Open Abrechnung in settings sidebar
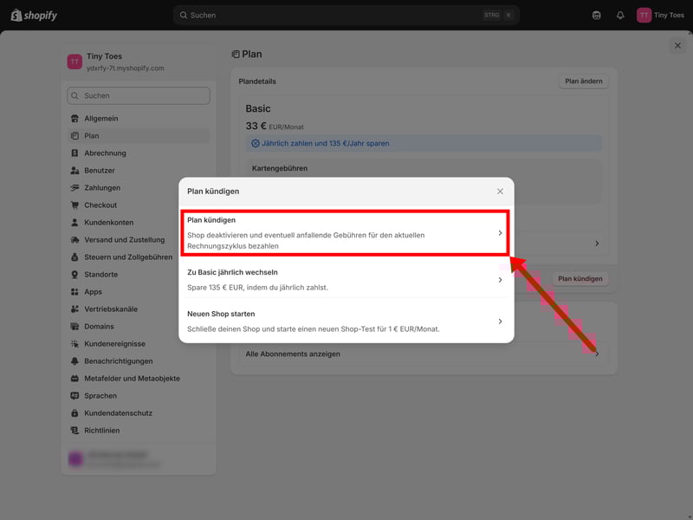693x520 pixels. [105, 153]
